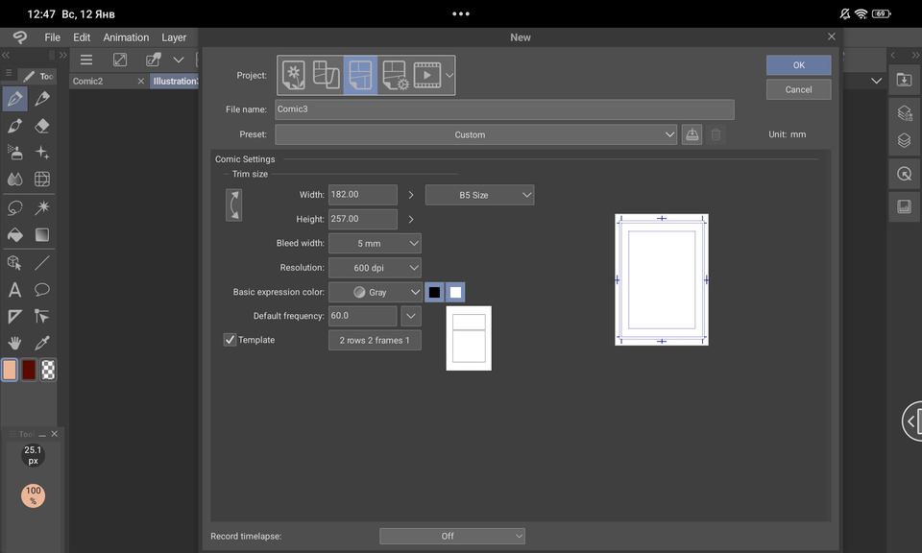Pick the dark red sub color swatch
The image size is (922, 553).
[x=29, y=371]
